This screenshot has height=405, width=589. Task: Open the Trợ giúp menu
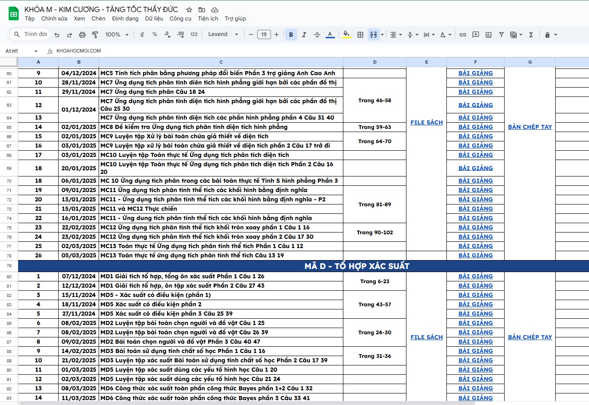235,19
